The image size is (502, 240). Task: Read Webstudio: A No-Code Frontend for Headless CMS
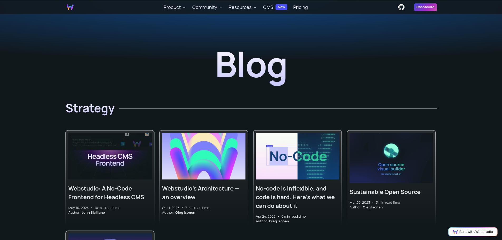click(x=106, y=193)
